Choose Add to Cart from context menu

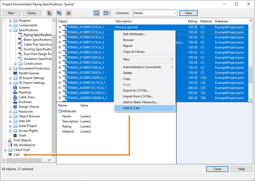[131, 108]
